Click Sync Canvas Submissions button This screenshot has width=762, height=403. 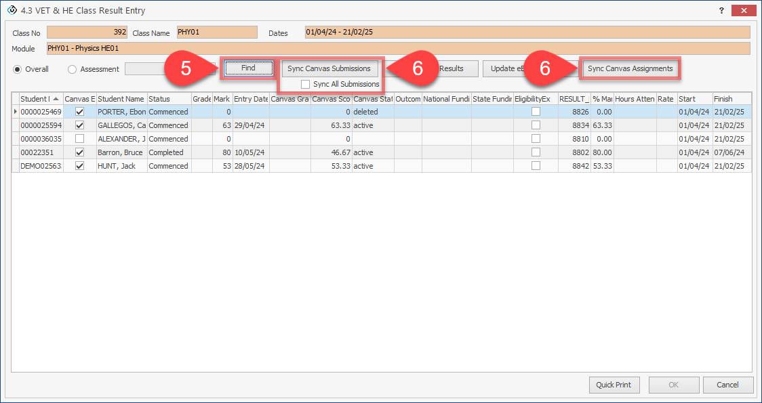pyautogui.click(x=329, y=68)
